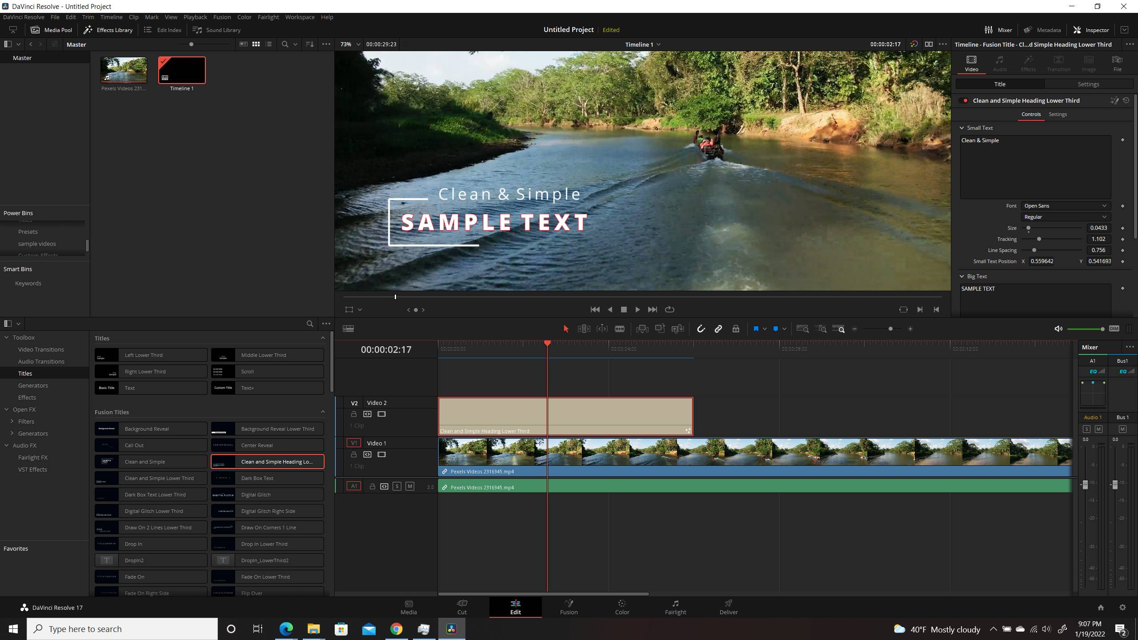Select the Blade edit tool icon
The width and height of the screenshot is (1138, 640).
coord(620,329)
